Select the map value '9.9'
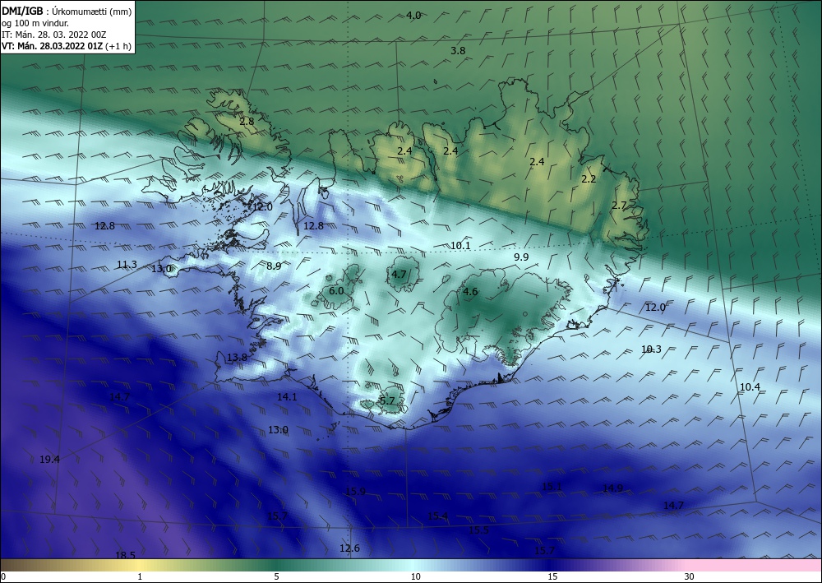 [521, 257]
